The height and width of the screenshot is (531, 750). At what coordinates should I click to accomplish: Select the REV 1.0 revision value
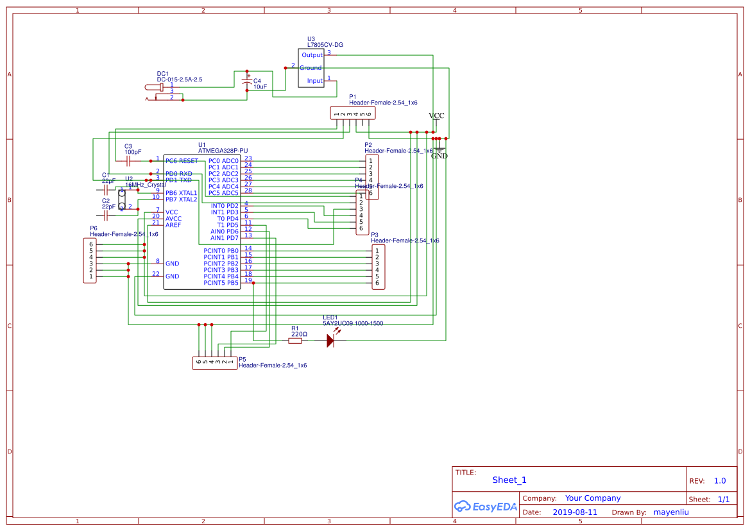coord(719,480)
